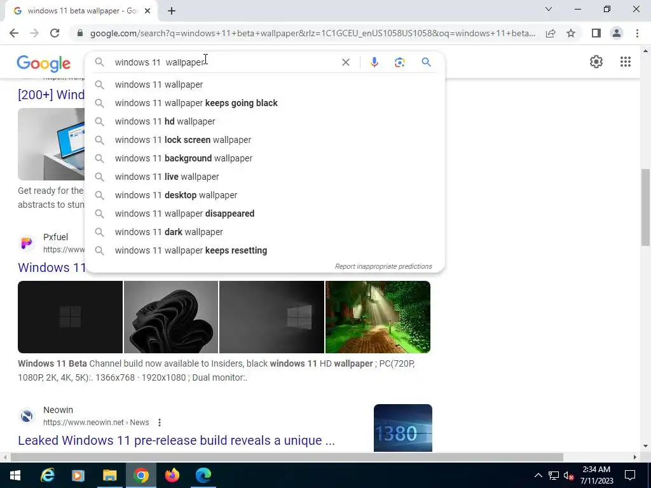Open the gray Windows logo wallpaper thumbnail
This screenshot has width=651, height=488.
click(271, 317)
